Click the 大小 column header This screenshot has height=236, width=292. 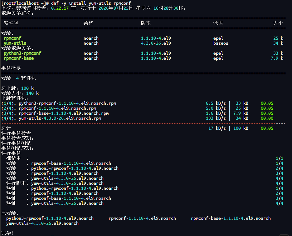click(x=278, y=23)
